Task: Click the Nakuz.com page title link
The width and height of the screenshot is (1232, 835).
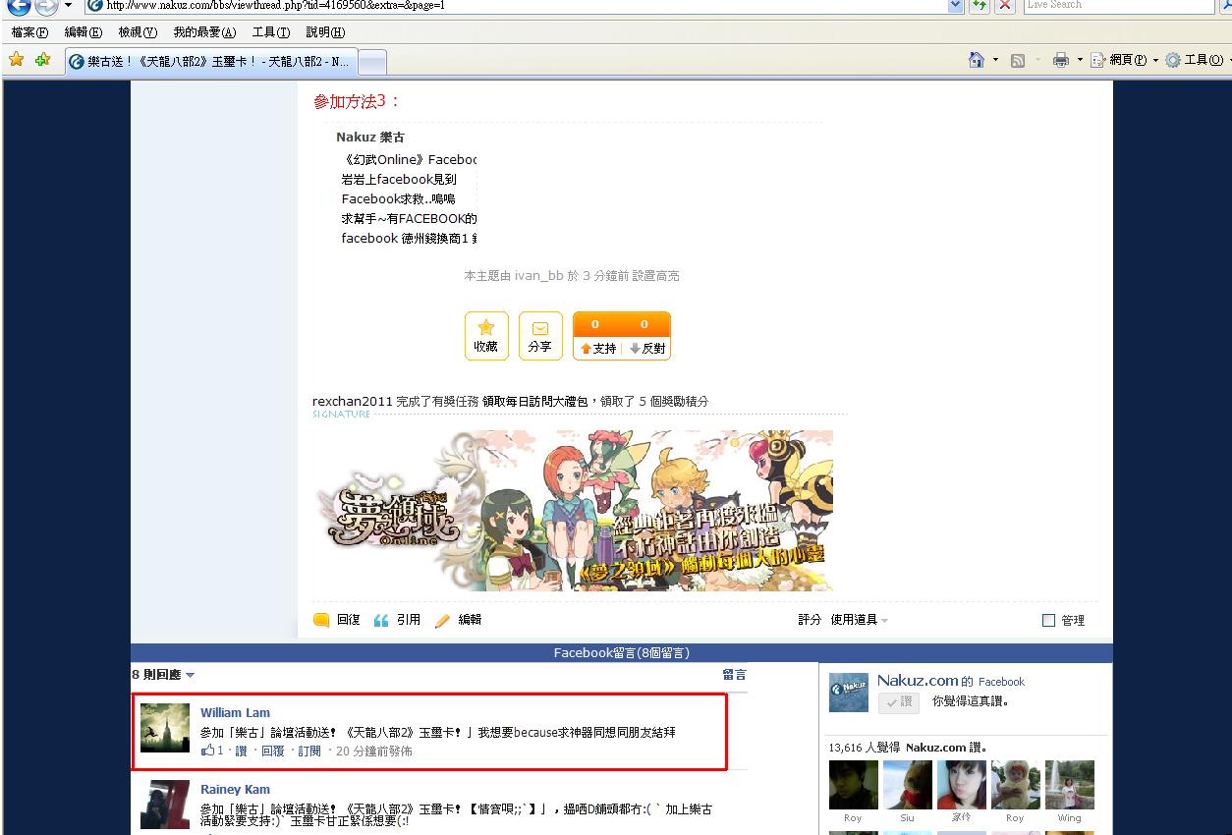Action: 918,680
